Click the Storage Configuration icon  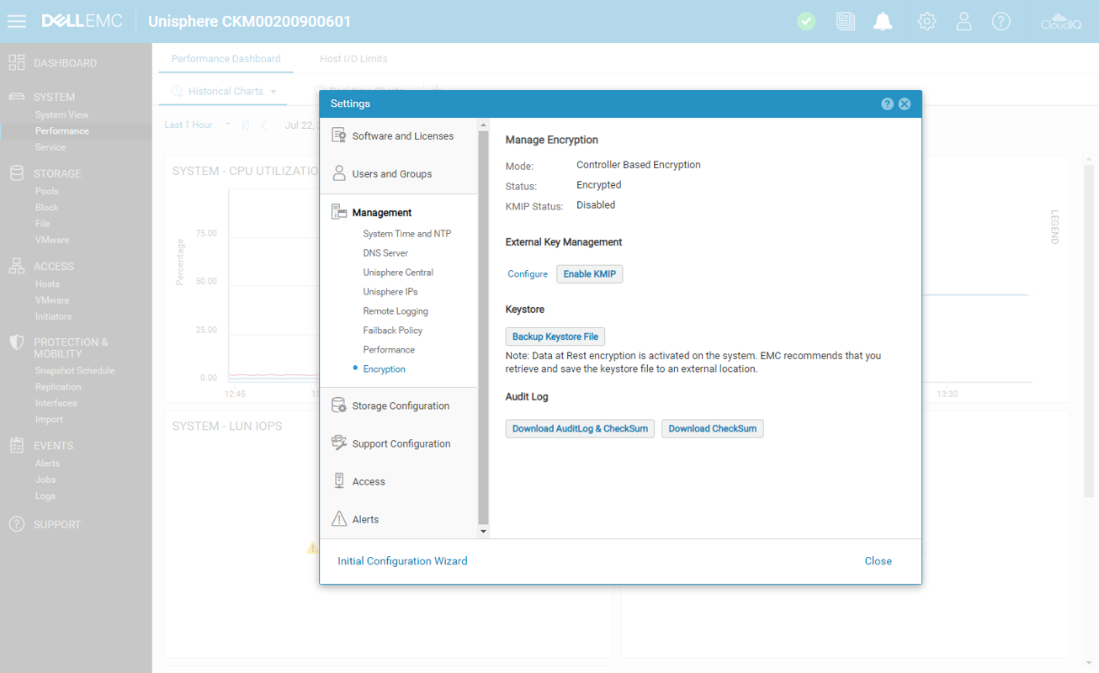[x=339, y=405]
